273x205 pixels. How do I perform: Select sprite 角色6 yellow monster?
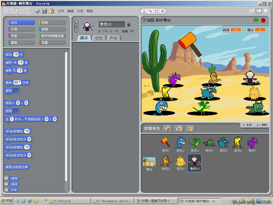[x=238, y=144]
